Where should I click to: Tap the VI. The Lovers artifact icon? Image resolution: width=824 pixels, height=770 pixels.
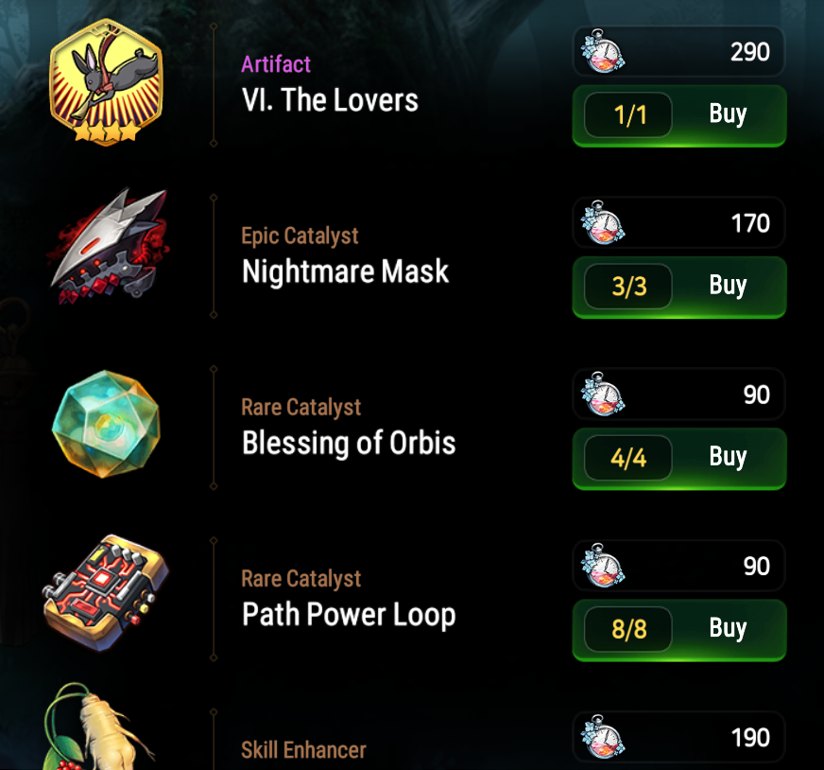106,82
